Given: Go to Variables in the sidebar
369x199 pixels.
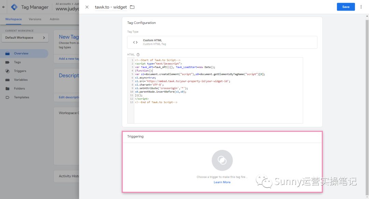Looking at the screenshot, I should pyautogui.click(x=20, y=80).
